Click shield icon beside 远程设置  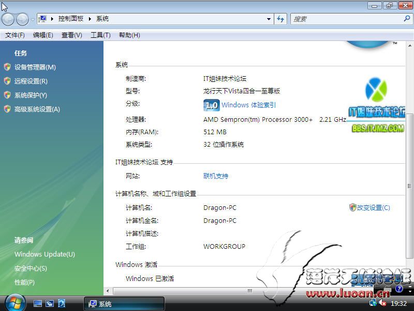pos(7,81)
